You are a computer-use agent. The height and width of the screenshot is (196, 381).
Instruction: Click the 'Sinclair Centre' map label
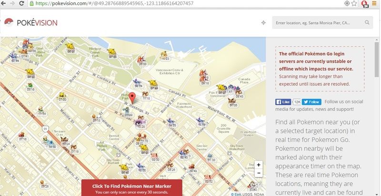(201, 148)
